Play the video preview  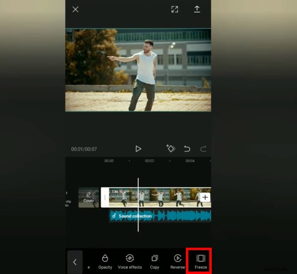pos(138,149)
